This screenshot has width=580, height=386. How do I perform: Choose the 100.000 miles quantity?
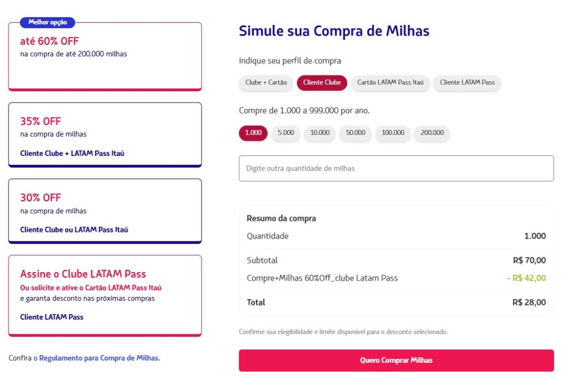tap(393, 133)
